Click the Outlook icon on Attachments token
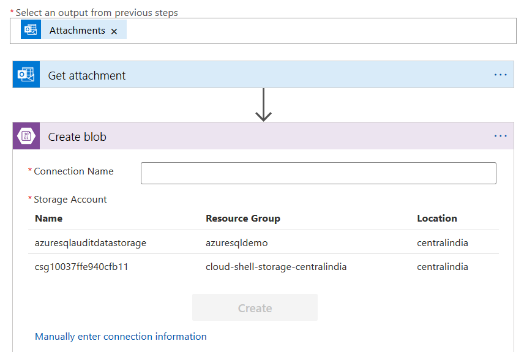 point(31,30)
